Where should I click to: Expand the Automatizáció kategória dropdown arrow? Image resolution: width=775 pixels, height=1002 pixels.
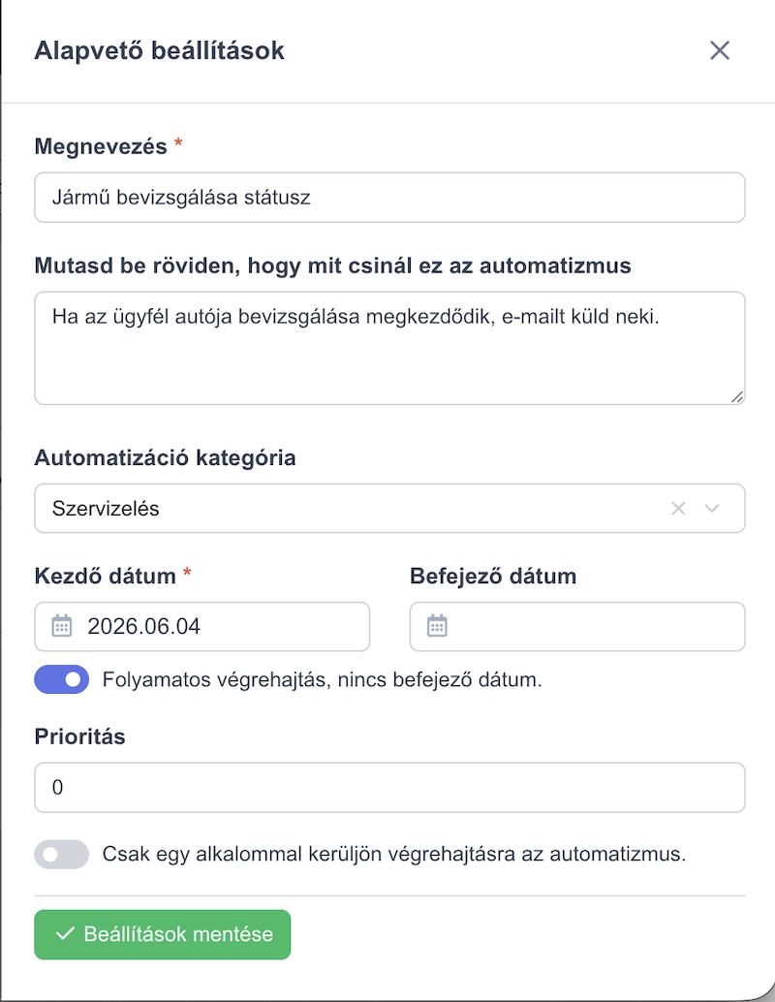(712, 508)
